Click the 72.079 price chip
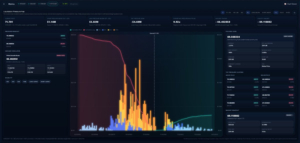This screenshot has height=143, width=300. tap(64, 4)
